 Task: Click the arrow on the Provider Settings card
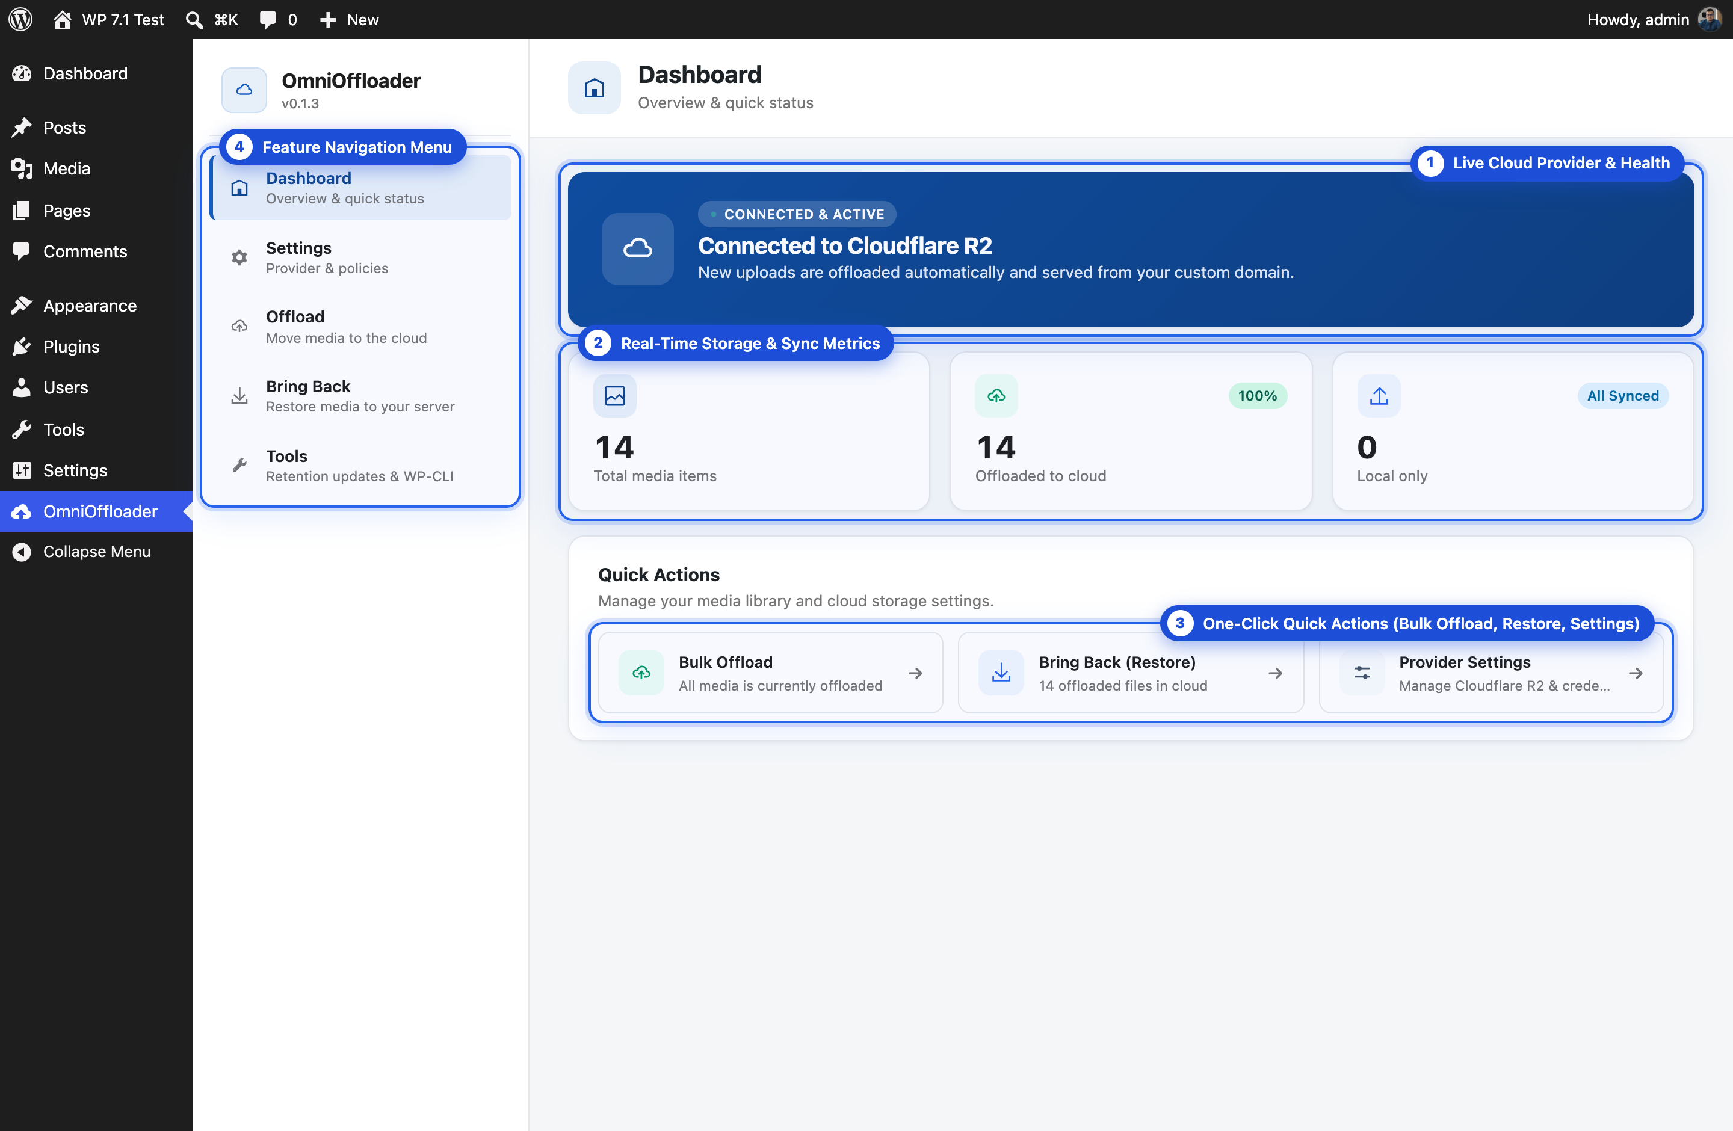pyautogui.click(x=1636, y=673)
